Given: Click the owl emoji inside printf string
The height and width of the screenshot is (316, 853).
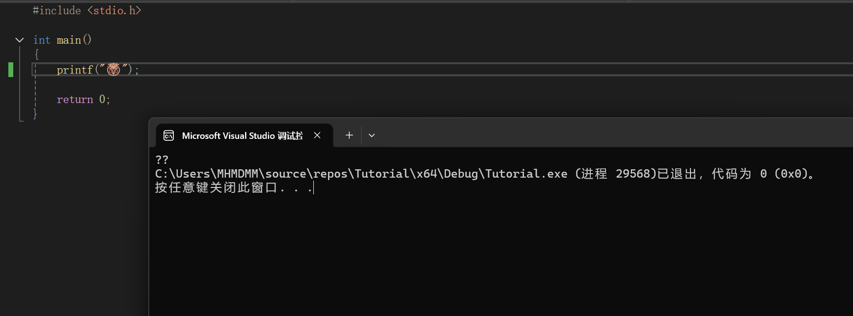Looking at the screenshot, I should (x=113, y=70).
